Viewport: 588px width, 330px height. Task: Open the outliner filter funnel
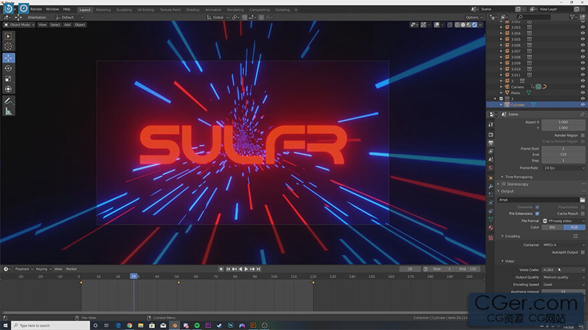(x=573, y=17)
